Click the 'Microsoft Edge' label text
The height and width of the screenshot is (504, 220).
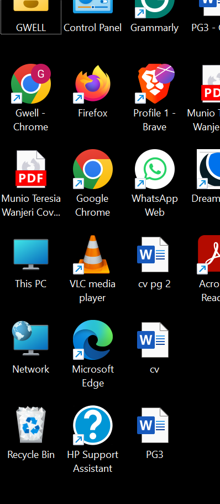93,376
